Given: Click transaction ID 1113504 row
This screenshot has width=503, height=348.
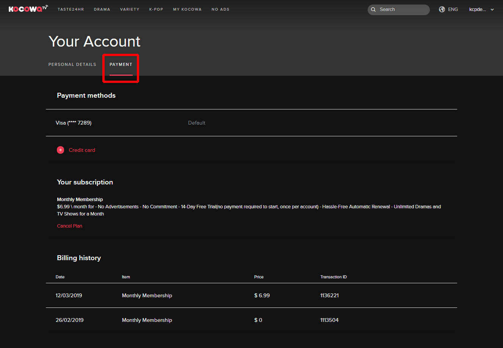Looking at the screenshot, I should 251,320.
